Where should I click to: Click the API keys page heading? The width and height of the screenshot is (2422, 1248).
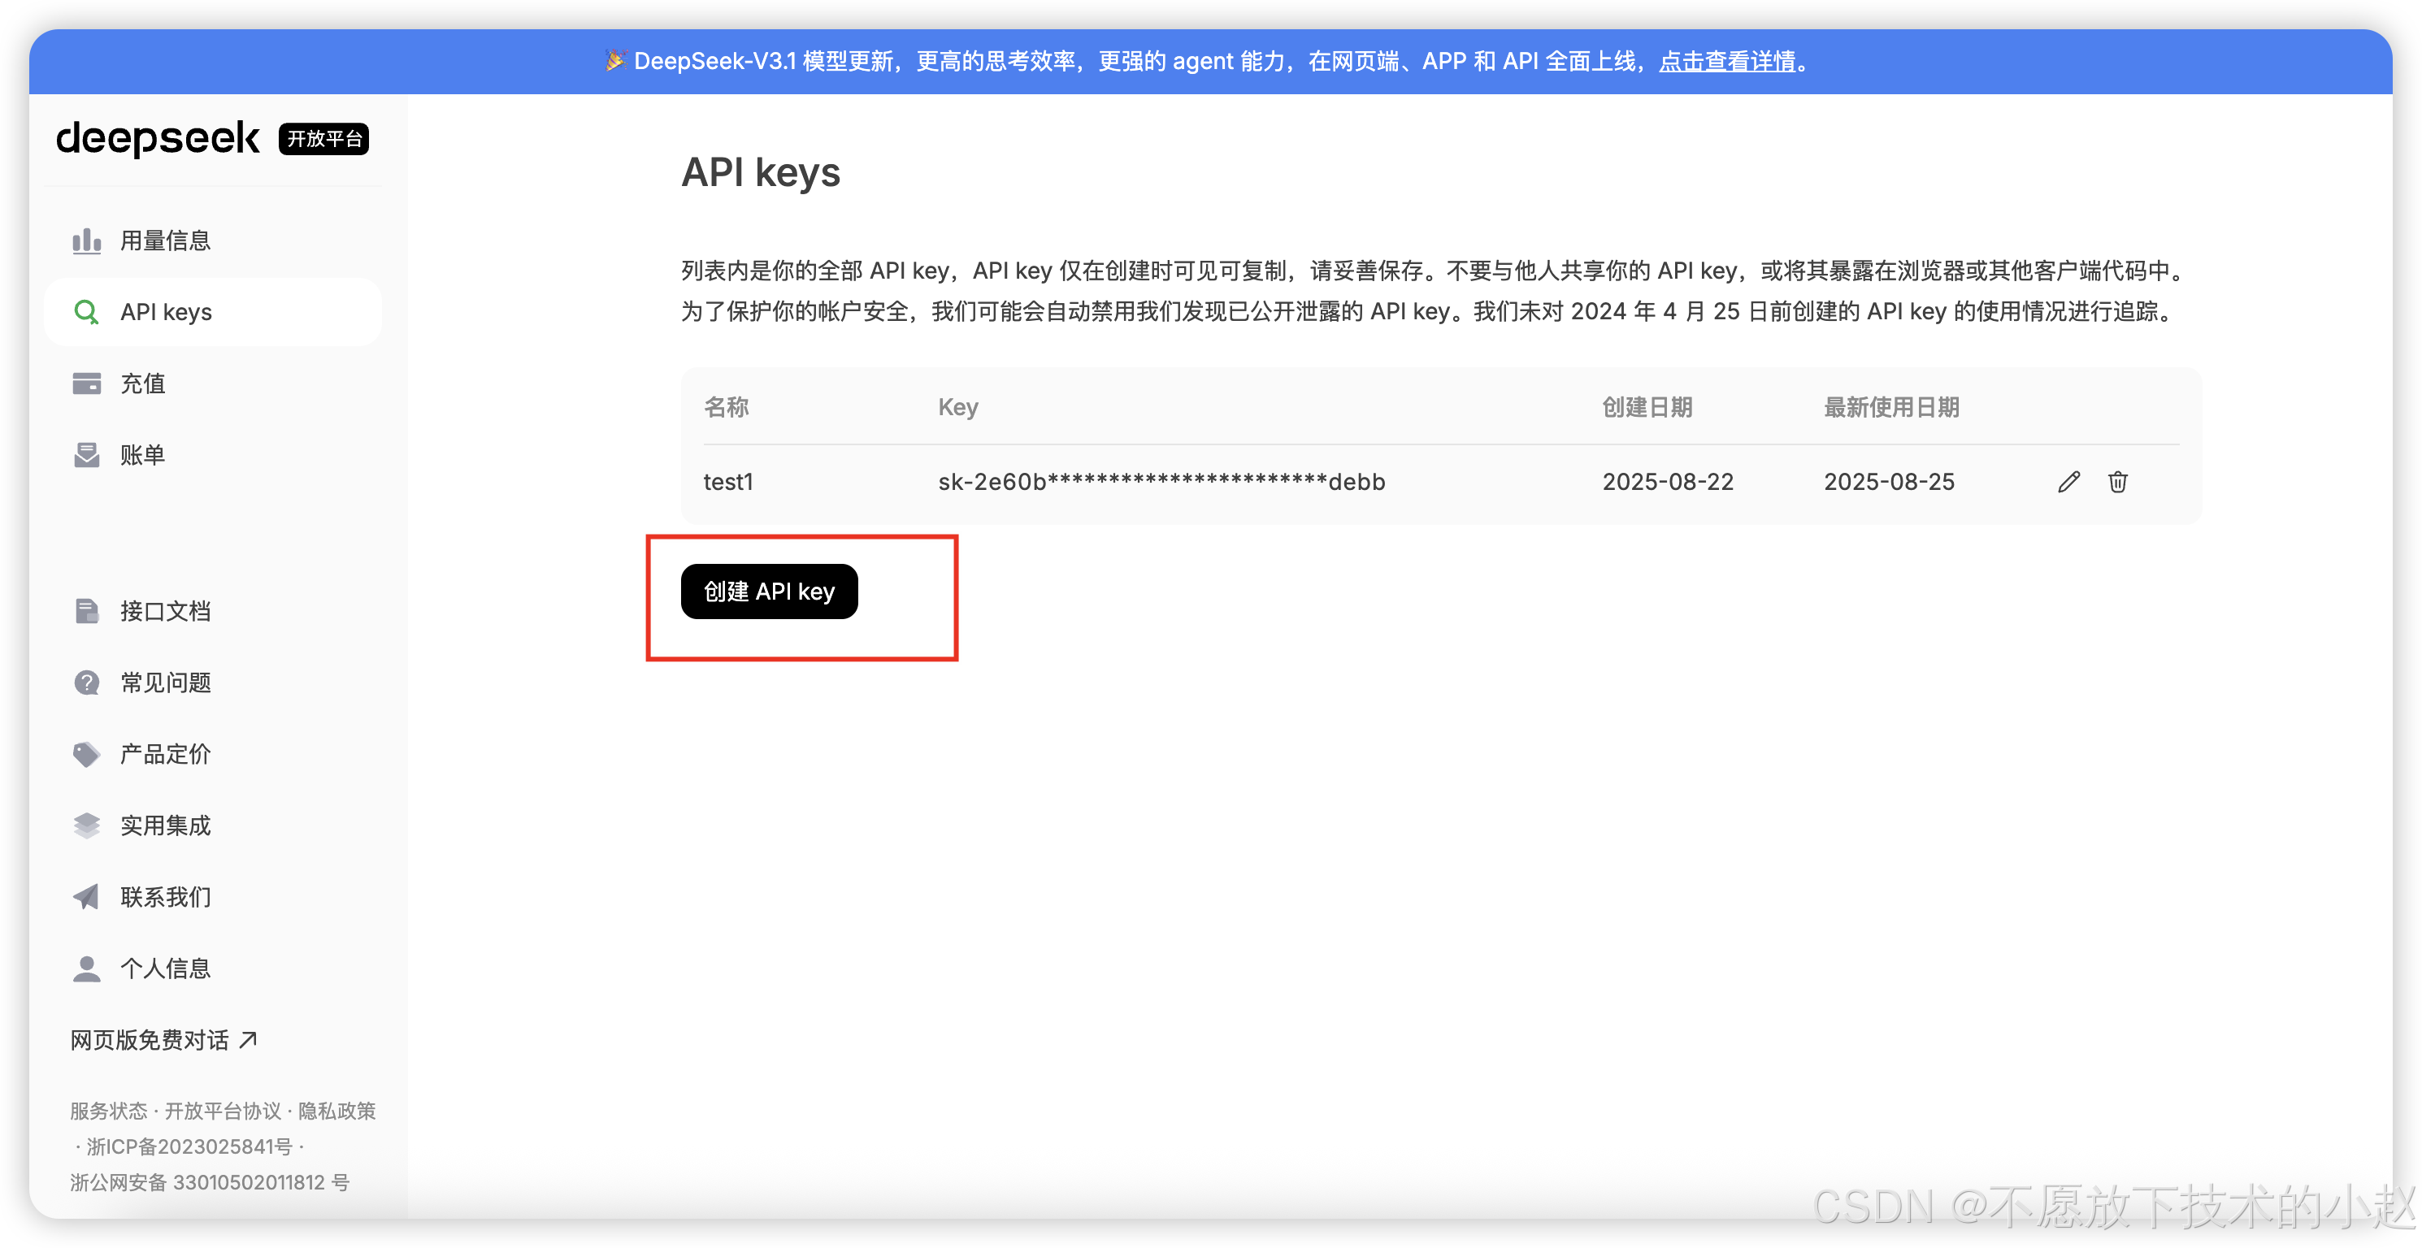coord(761,172)
